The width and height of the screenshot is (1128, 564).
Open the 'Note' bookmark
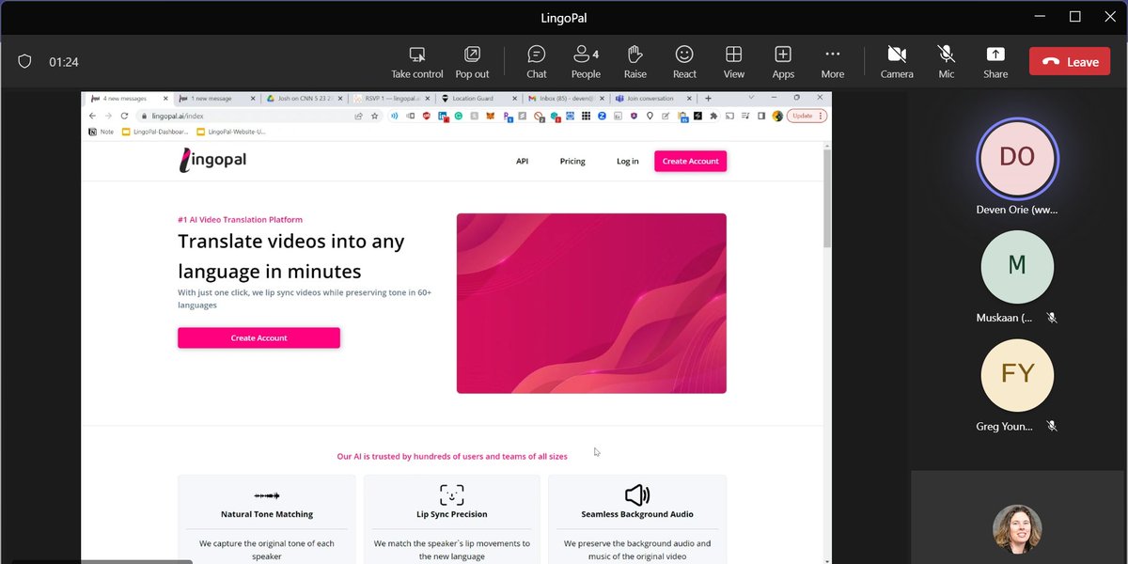101,132
